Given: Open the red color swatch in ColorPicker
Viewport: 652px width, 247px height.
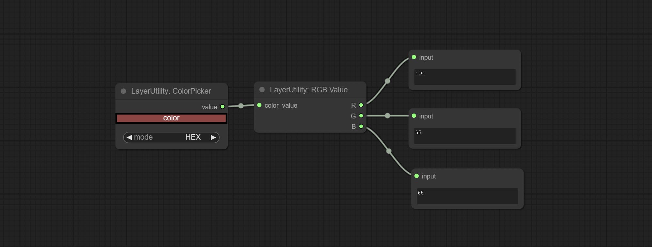Looking at the screenshot, I should pos(171,118).
